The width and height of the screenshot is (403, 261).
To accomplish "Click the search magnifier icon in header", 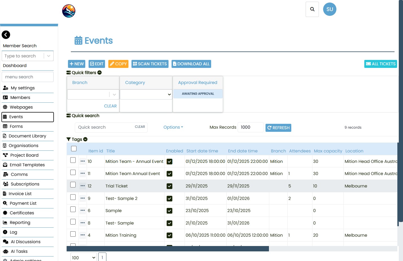I will (312, 9).
